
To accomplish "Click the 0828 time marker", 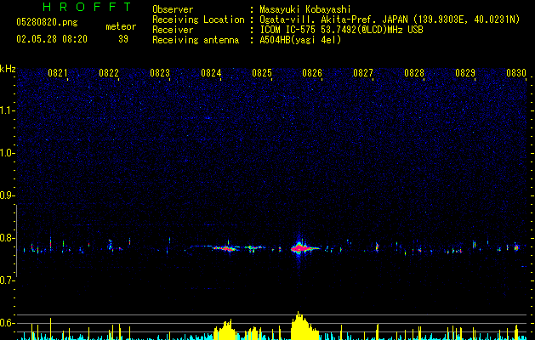I will 414,73.
